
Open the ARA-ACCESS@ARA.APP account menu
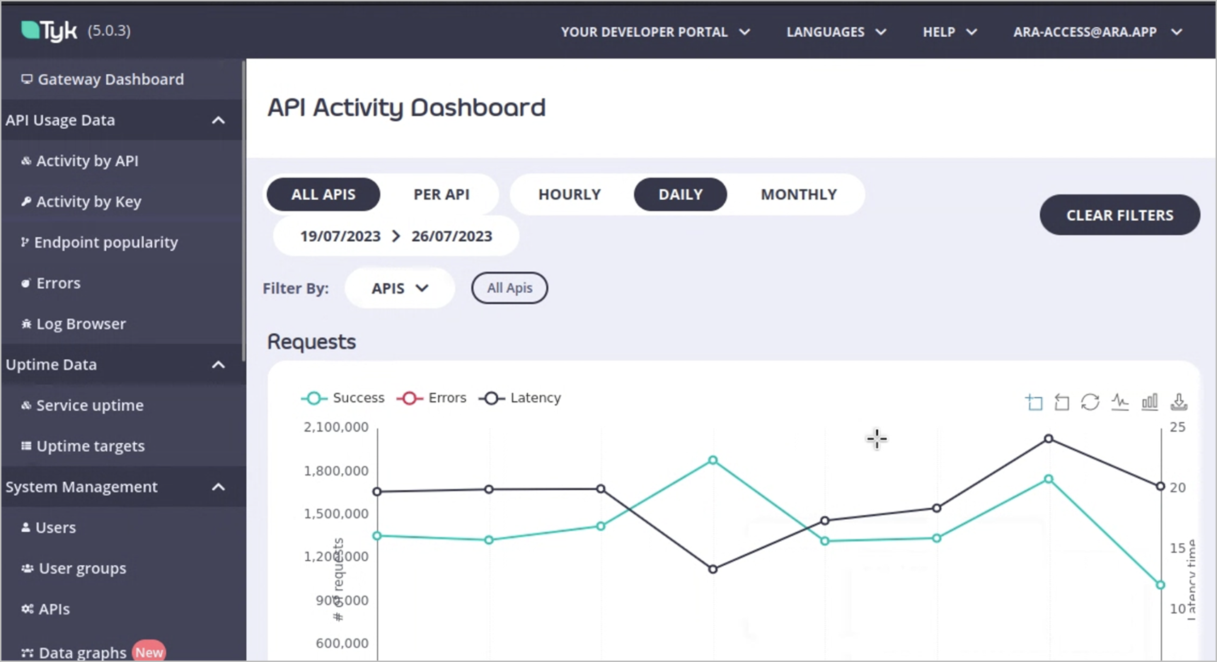(1097, 32)
